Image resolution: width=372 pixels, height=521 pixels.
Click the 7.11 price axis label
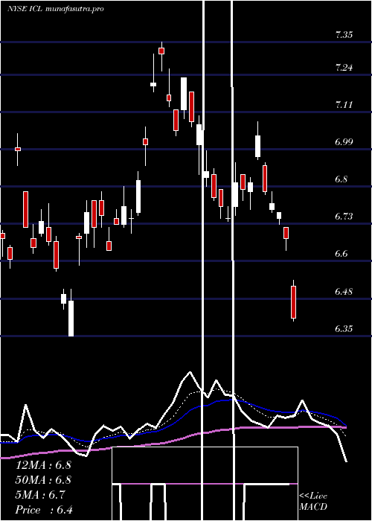[344, 105]
